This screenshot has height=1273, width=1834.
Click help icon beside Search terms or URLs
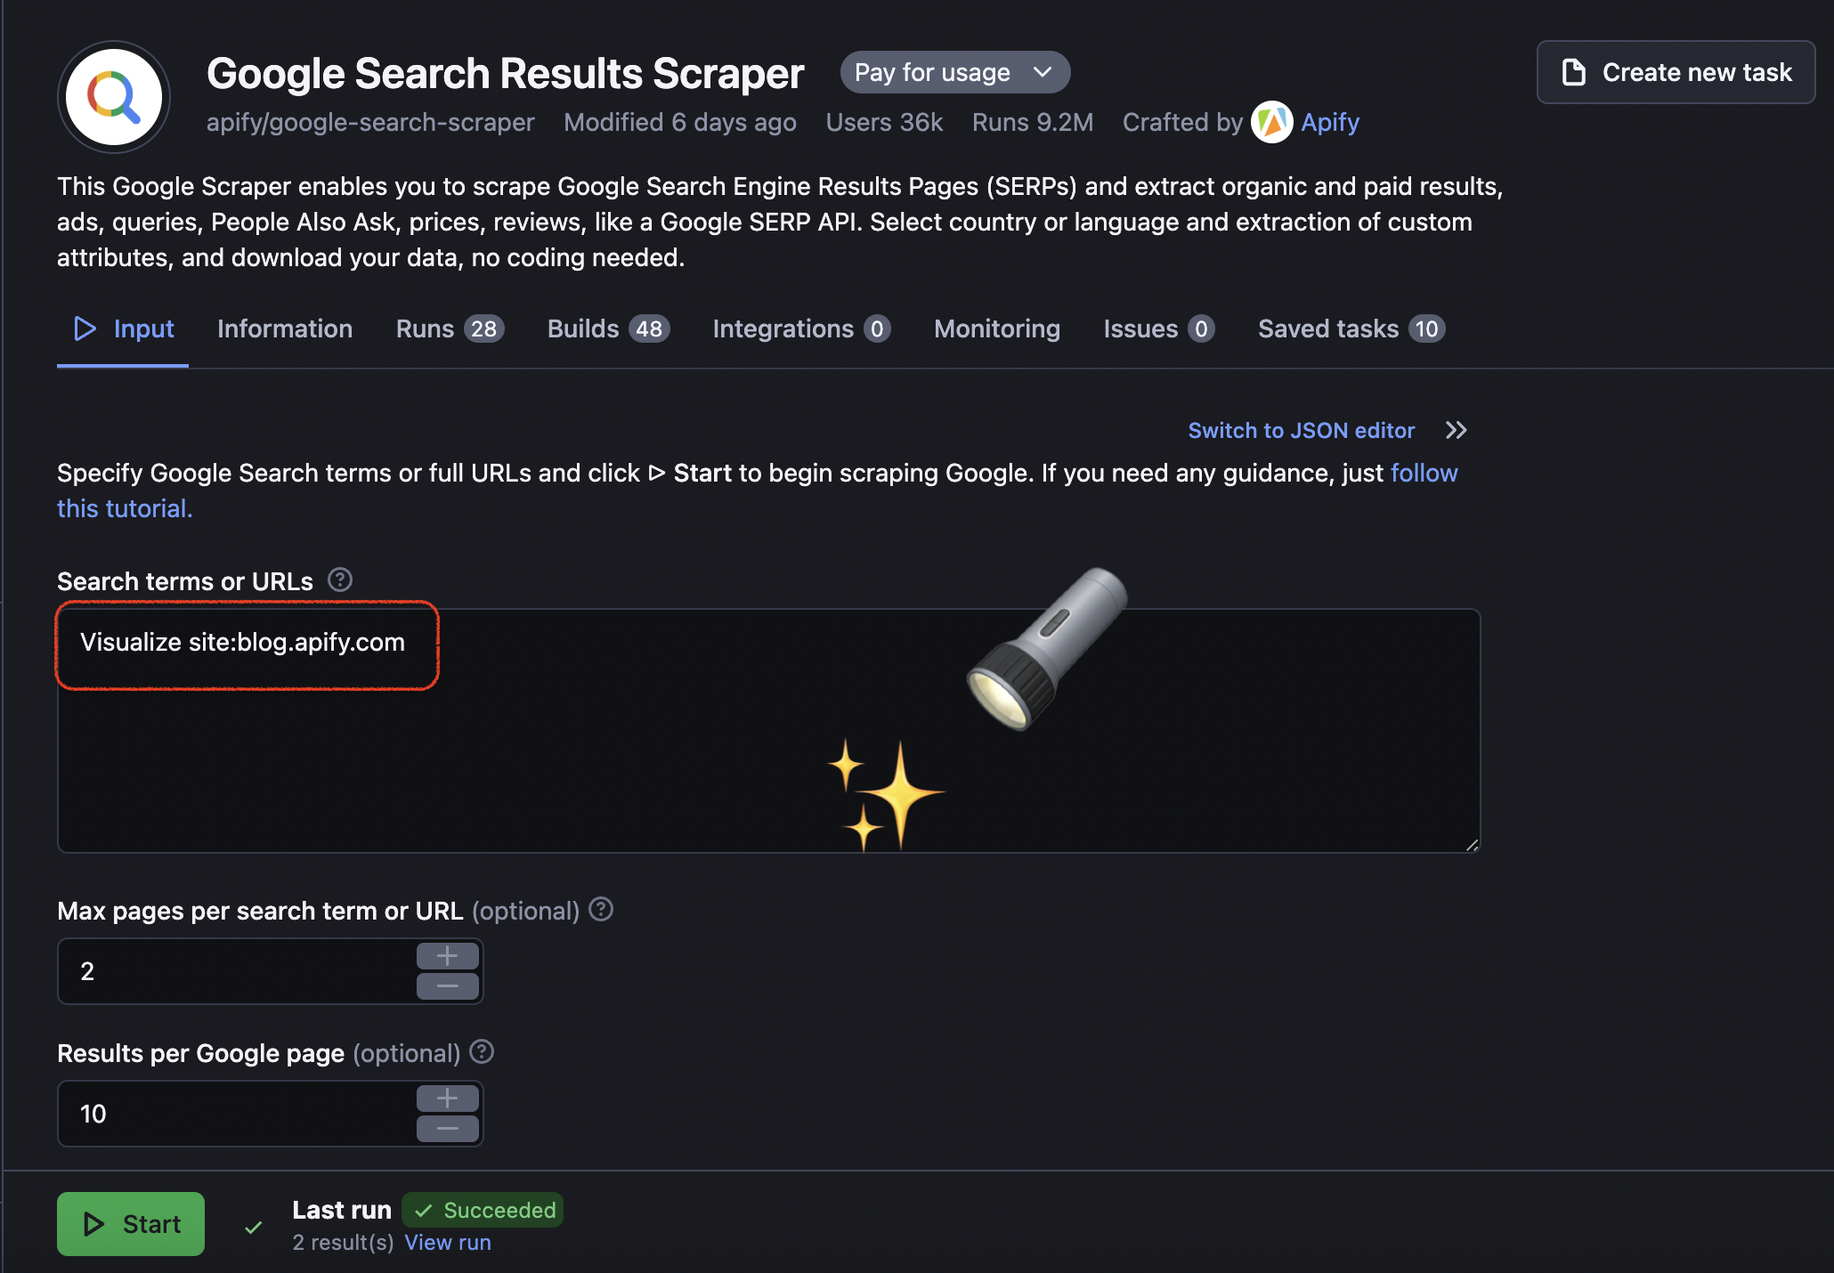click(340, 580)
